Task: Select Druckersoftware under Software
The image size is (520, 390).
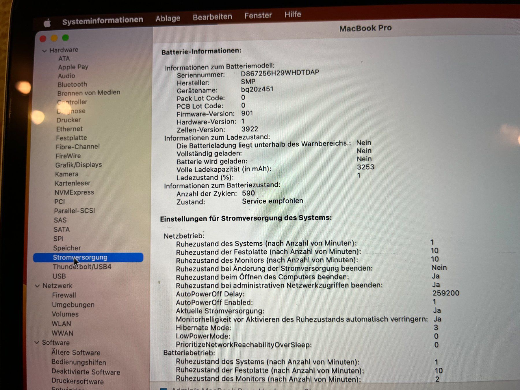Action: pyautogui.click(x=77, y=381)
